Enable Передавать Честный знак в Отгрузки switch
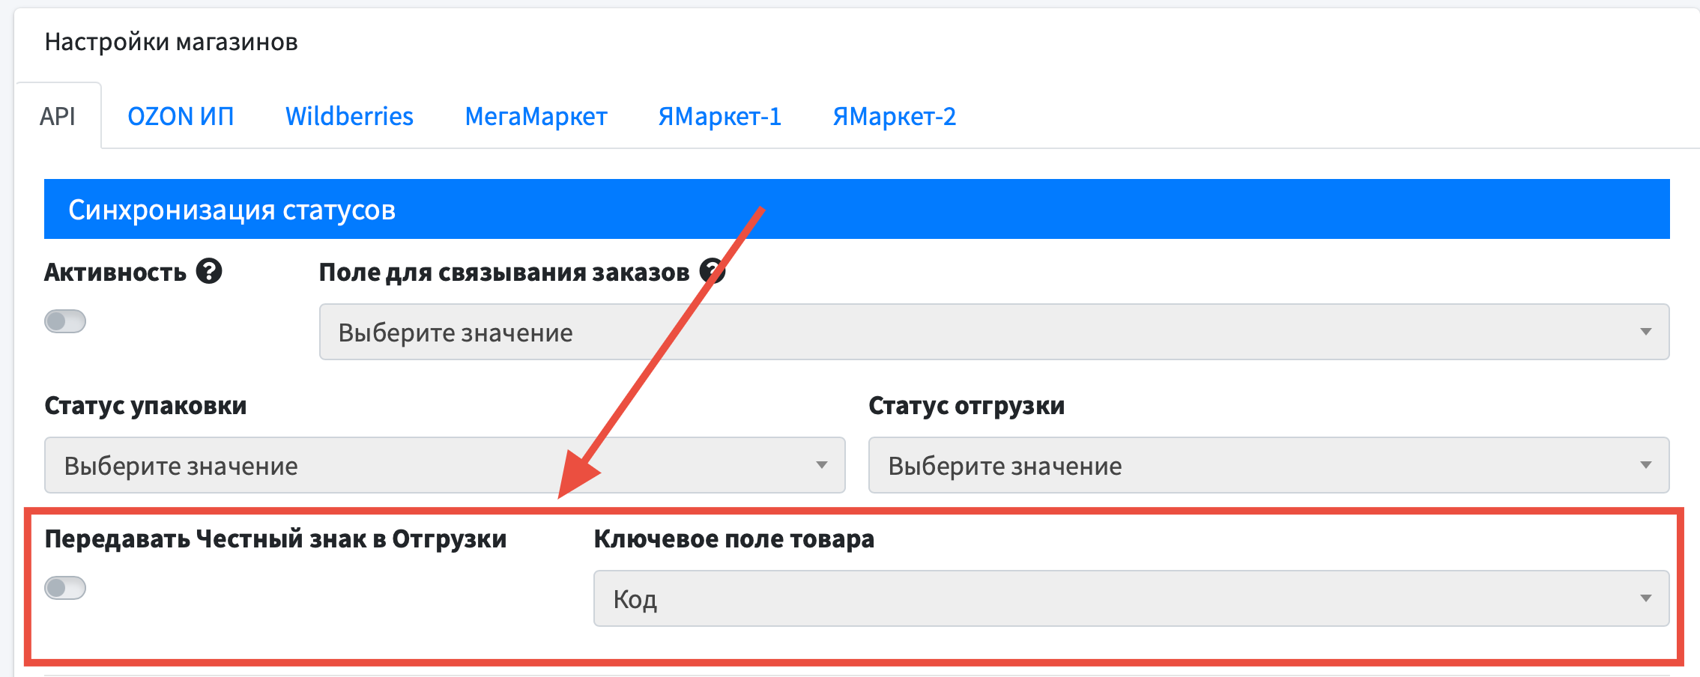The width and height of the screenshot is (1700, 677). pos(65,588)
